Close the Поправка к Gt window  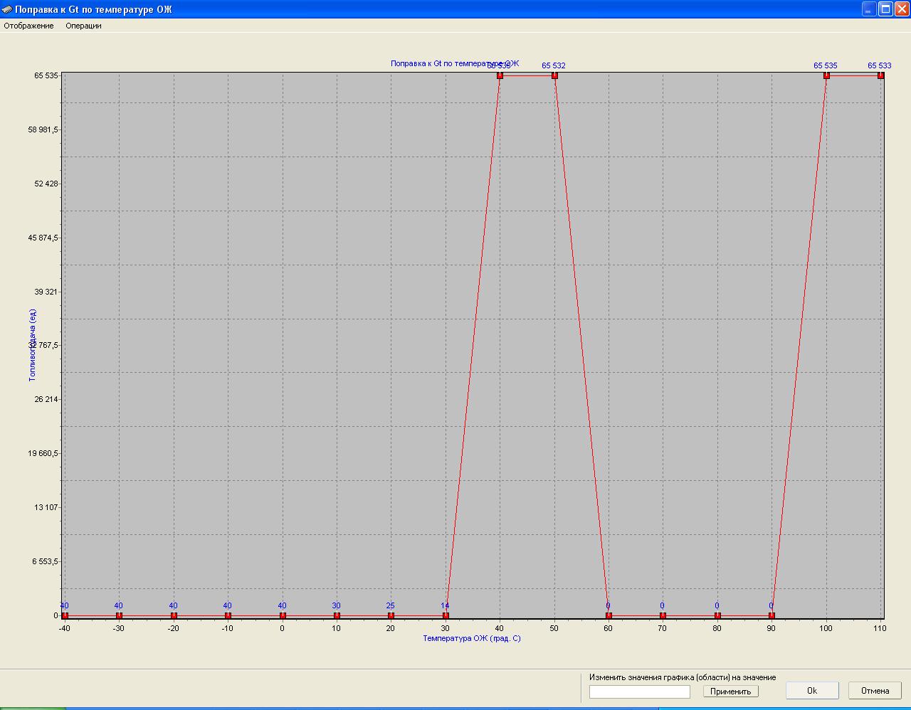coord(902,9)
